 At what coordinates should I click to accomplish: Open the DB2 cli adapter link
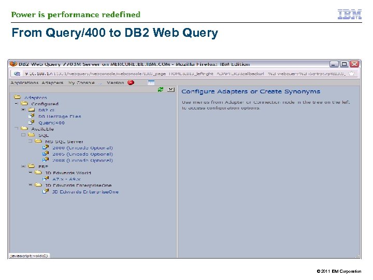47,110
